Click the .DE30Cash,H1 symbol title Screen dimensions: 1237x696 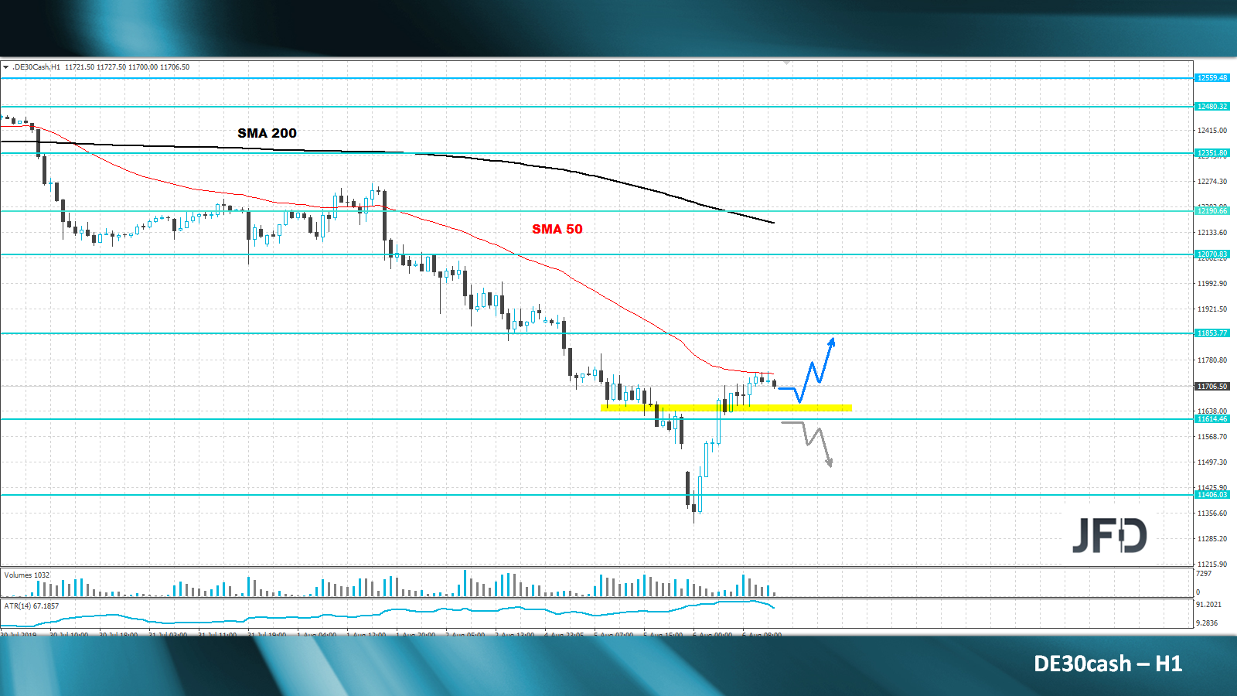[x=36, y=67]
